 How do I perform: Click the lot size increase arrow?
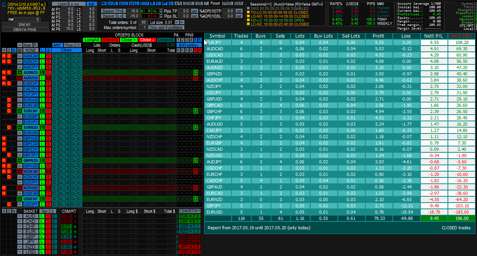(x=182, y=22)
